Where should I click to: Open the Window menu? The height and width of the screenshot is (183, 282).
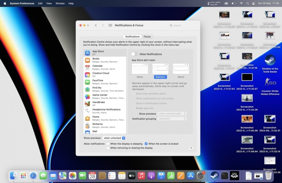pyautogui.click(x=60, y=3)
